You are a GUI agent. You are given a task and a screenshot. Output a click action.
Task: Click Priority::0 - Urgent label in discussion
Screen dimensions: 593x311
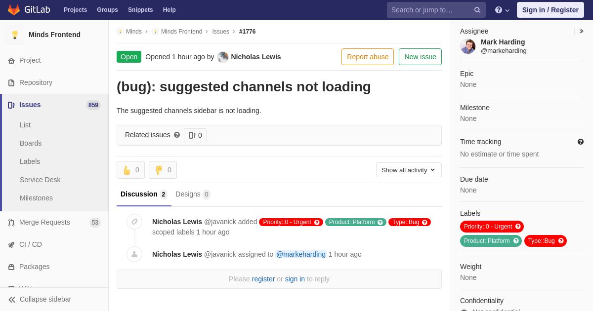291,222
